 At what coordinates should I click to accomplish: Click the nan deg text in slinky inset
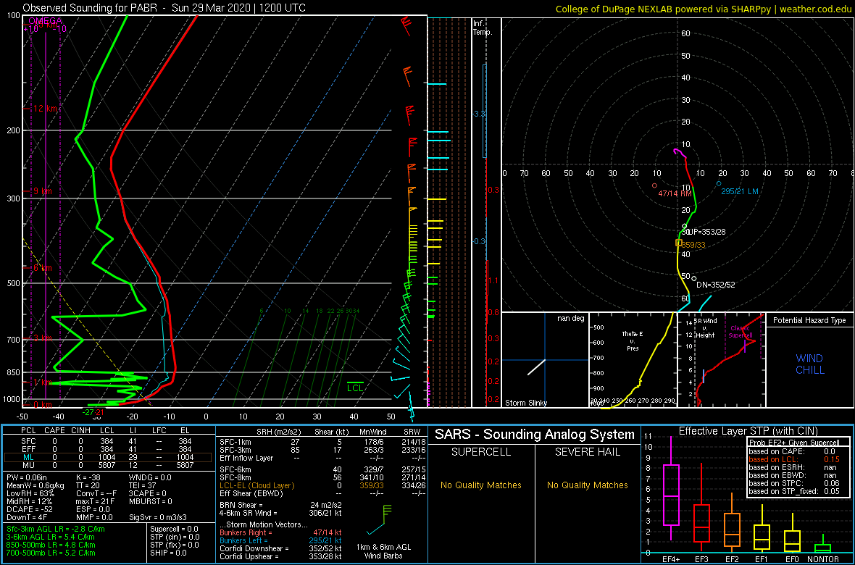pyautogui.click(x=570, y=319)
